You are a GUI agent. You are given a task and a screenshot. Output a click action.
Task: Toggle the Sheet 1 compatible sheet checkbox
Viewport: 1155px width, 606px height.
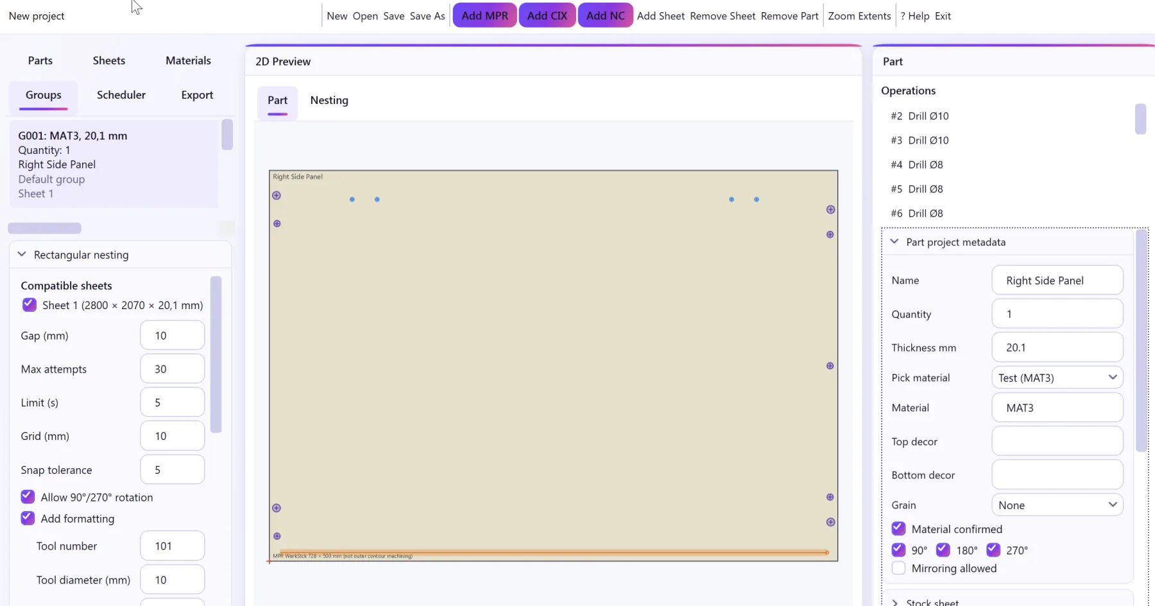(x=29, y=305)
